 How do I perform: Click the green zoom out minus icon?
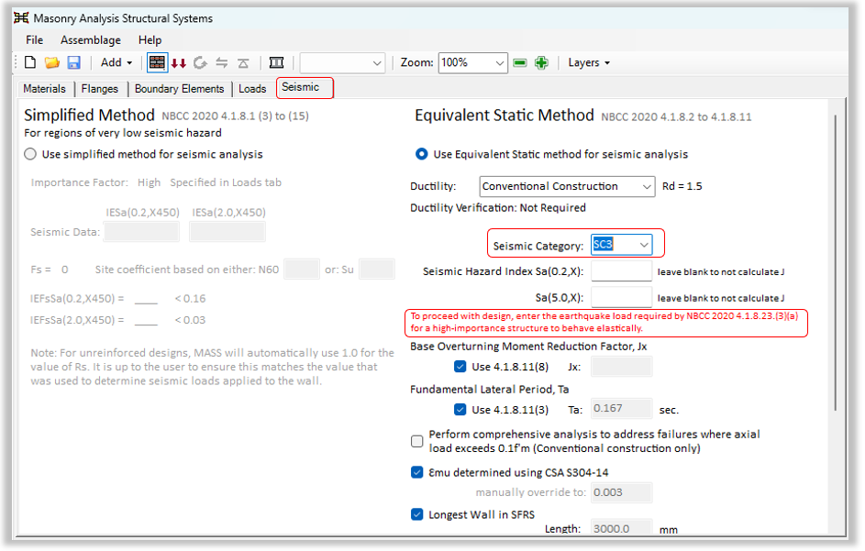tap(520, 63)
